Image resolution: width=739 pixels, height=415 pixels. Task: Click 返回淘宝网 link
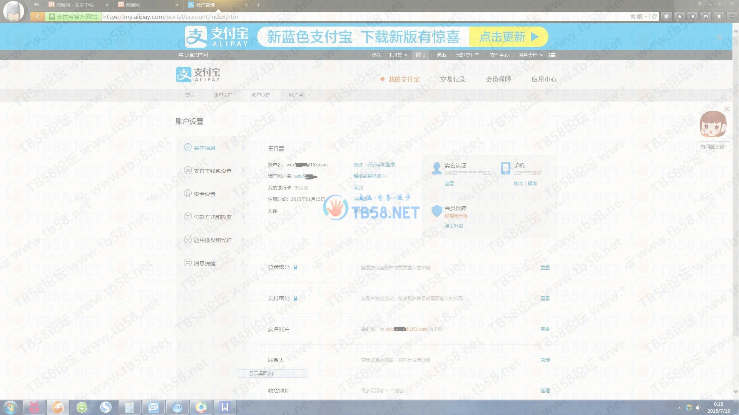tap(193, 55)
